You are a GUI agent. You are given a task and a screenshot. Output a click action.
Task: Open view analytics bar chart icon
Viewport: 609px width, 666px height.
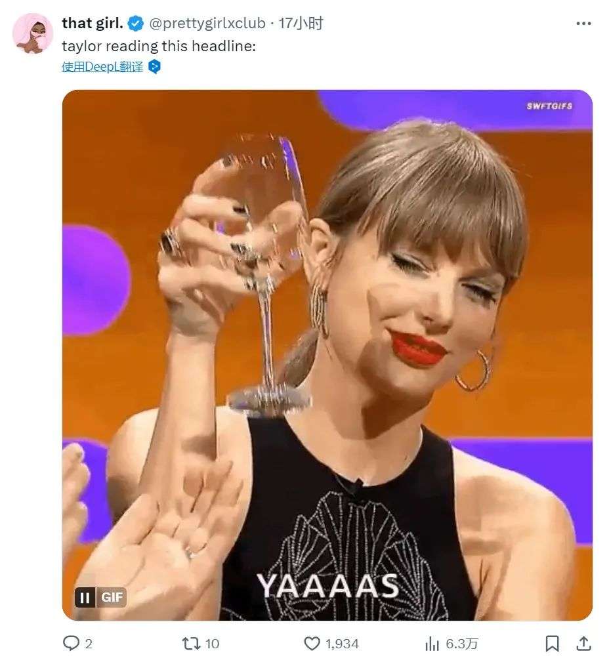432,643
